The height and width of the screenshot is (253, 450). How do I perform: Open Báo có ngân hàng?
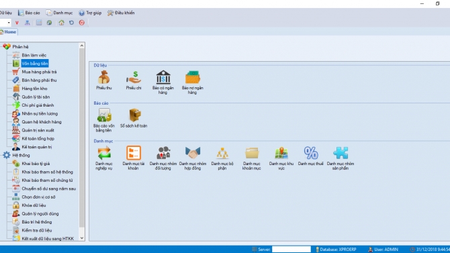[163, 83]
